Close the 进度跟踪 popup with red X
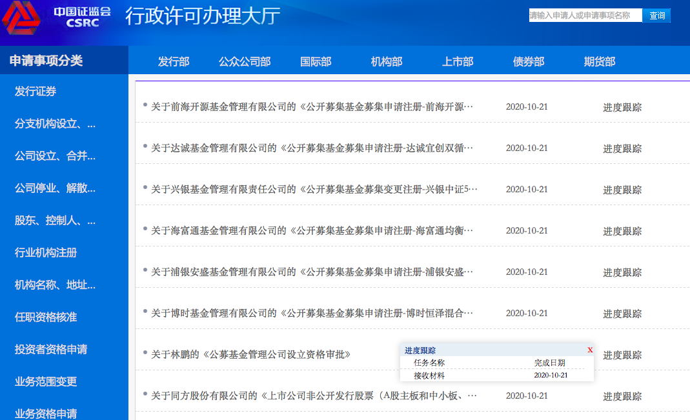 click(590, 350)
